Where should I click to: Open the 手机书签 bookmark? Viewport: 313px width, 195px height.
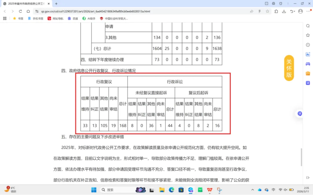36,18
